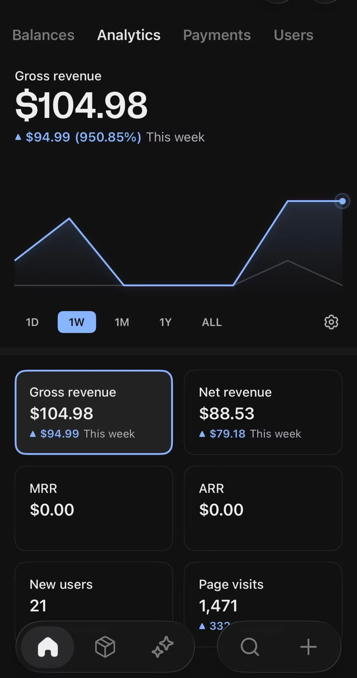Select the ALL time range
This screenshot has height=678, width=357.
pos(212,322)
